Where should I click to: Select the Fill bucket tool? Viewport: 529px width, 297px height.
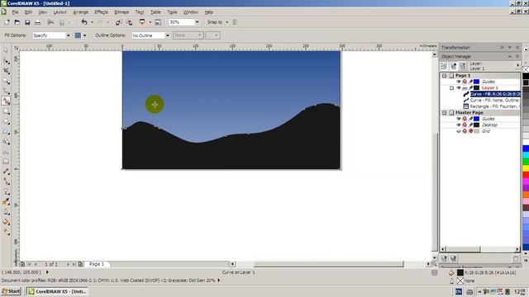[x=6, y=222]
